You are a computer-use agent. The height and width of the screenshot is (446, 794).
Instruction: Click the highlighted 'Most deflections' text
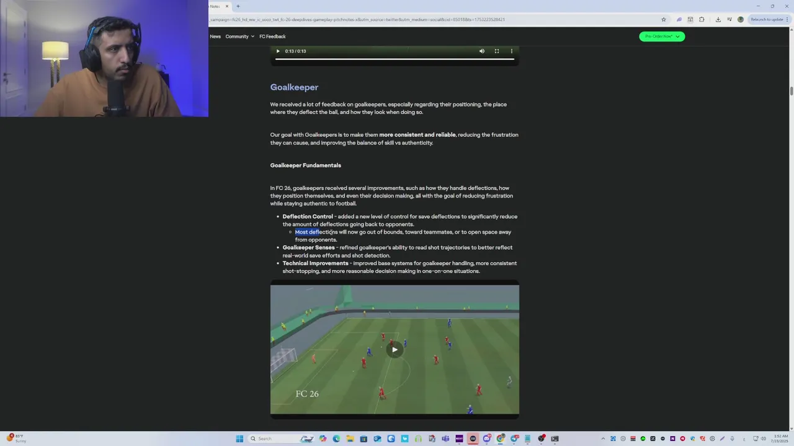point(316,232)
